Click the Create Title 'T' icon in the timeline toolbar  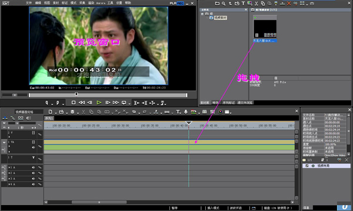tap(178, 112)
